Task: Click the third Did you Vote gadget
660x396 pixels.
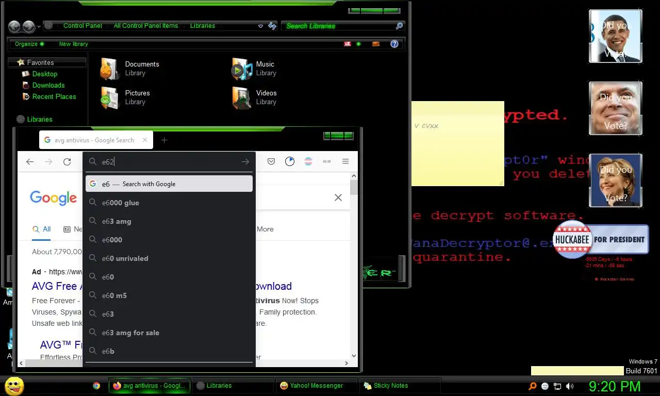Action: [x=616, y=180]
